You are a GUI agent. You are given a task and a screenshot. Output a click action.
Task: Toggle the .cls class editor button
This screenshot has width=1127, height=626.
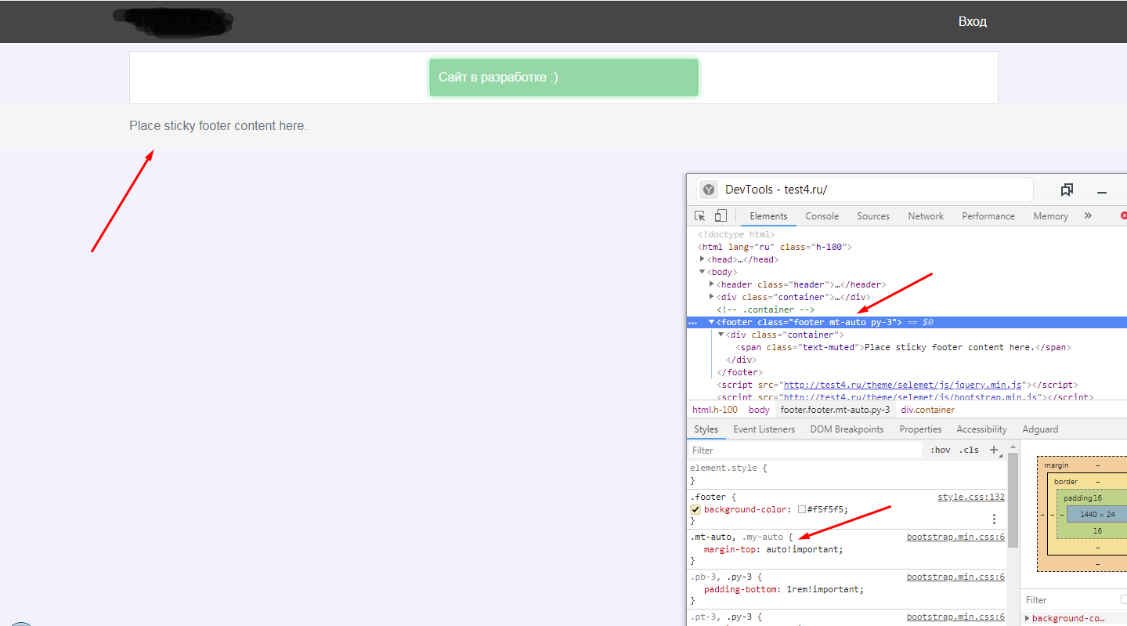[970, 450]
